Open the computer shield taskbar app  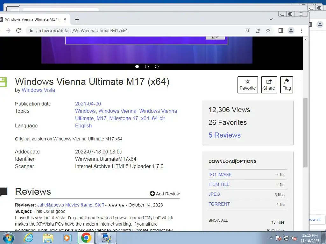point(106,238)
